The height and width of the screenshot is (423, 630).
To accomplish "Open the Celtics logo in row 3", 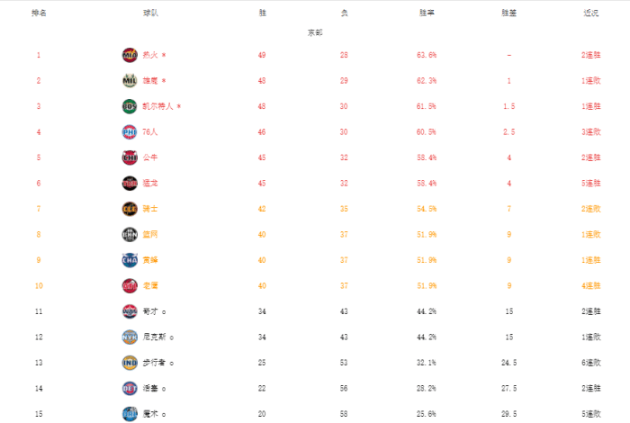I will tap(130, 106).
